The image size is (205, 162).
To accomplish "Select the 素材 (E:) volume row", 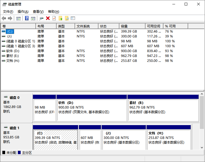I will click(x=13, y=56).
